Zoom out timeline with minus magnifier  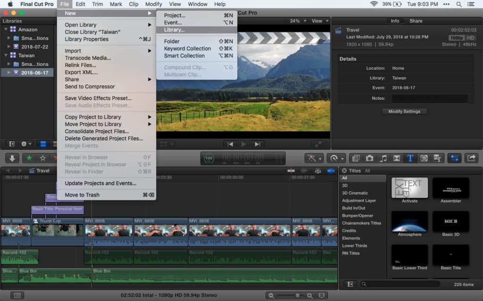tap(271, 295)
